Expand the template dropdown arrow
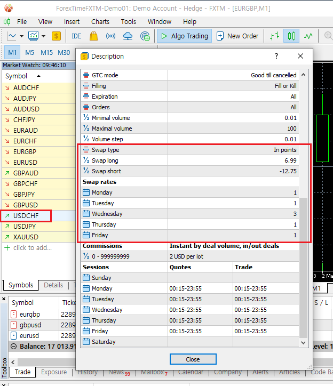333x386 pixels. pos(43,36)
